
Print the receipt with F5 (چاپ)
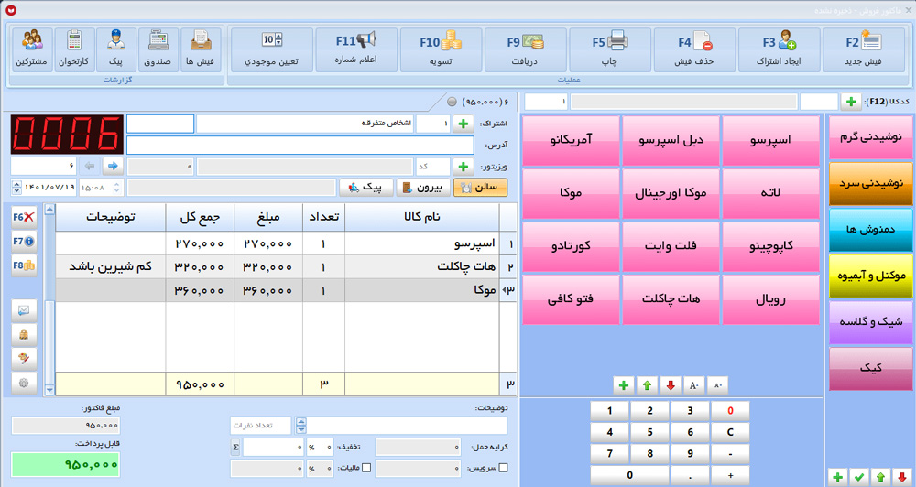pos(609,49)
